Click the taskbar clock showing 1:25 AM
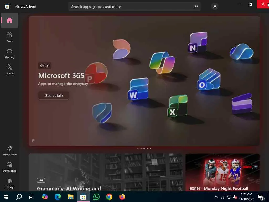The height and width of the screenshot is (202, 269). pos(246,197)
